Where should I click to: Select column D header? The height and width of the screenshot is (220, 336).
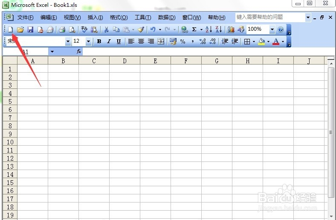tap(125, 61)
